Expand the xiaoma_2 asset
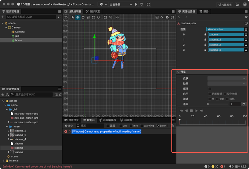Image resolution: width=249 pixels, height=169 pixels. coord(9,131)
